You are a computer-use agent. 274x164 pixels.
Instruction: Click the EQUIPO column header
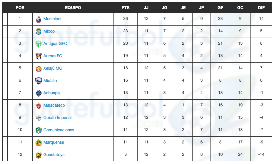tap(73, 8)
